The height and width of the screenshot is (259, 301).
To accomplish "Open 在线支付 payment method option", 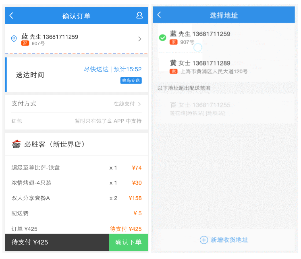I will (x=124, y=104).
